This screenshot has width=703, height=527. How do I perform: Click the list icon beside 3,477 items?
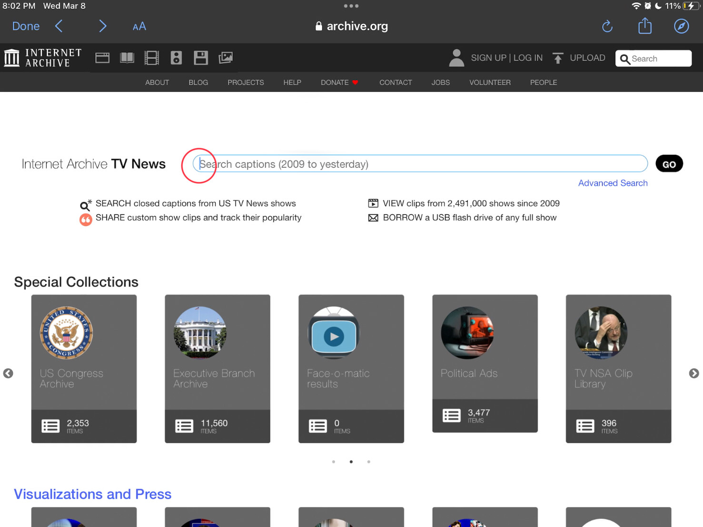(452, 416)
